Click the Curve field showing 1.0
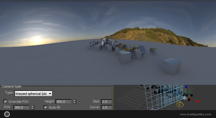 (106, 107)
